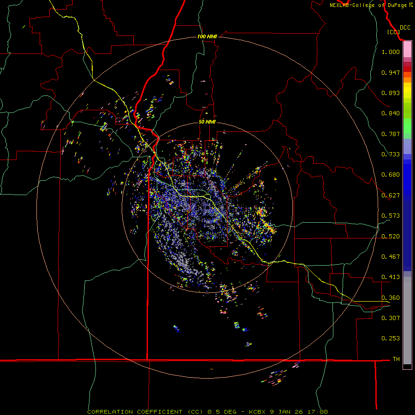Select the DCC legend title
The image size is (415, 415).
405,28
